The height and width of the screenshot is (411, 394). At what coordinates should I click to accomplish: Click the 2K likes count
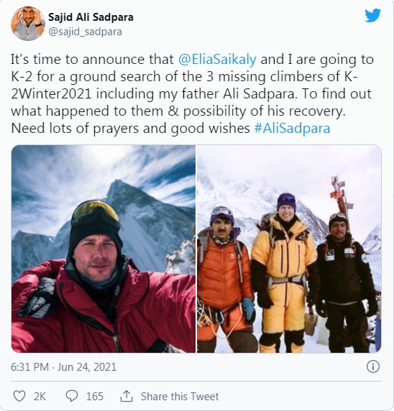pos(40,397)
